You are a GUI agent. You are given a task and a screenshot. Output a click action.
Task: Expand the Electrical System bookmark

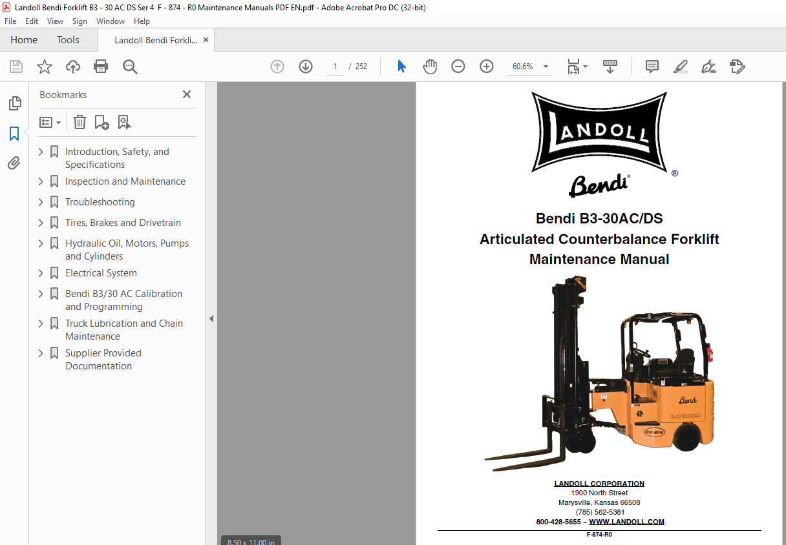pyautogui.click(x=41, y=273)
